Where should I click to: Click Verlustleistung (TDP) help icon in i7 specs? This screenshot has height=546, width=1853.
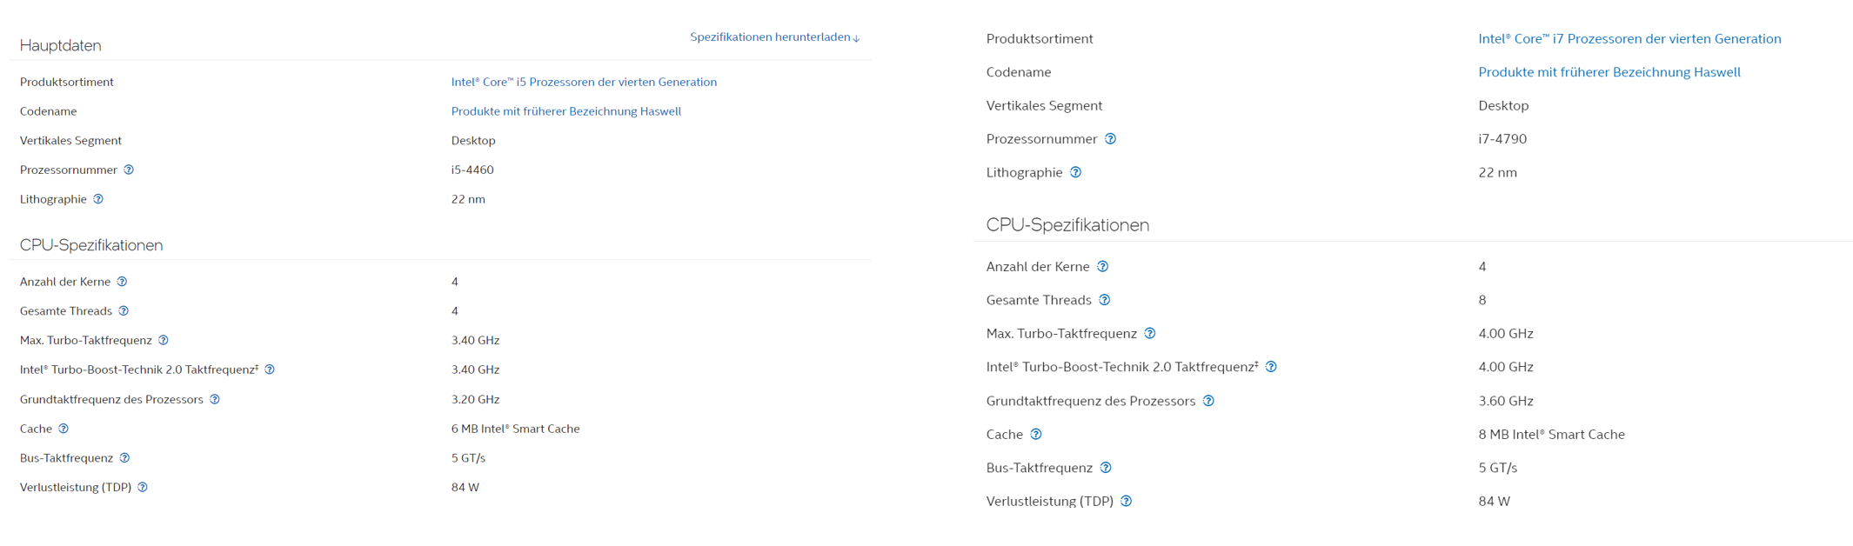pos(1126,501)
